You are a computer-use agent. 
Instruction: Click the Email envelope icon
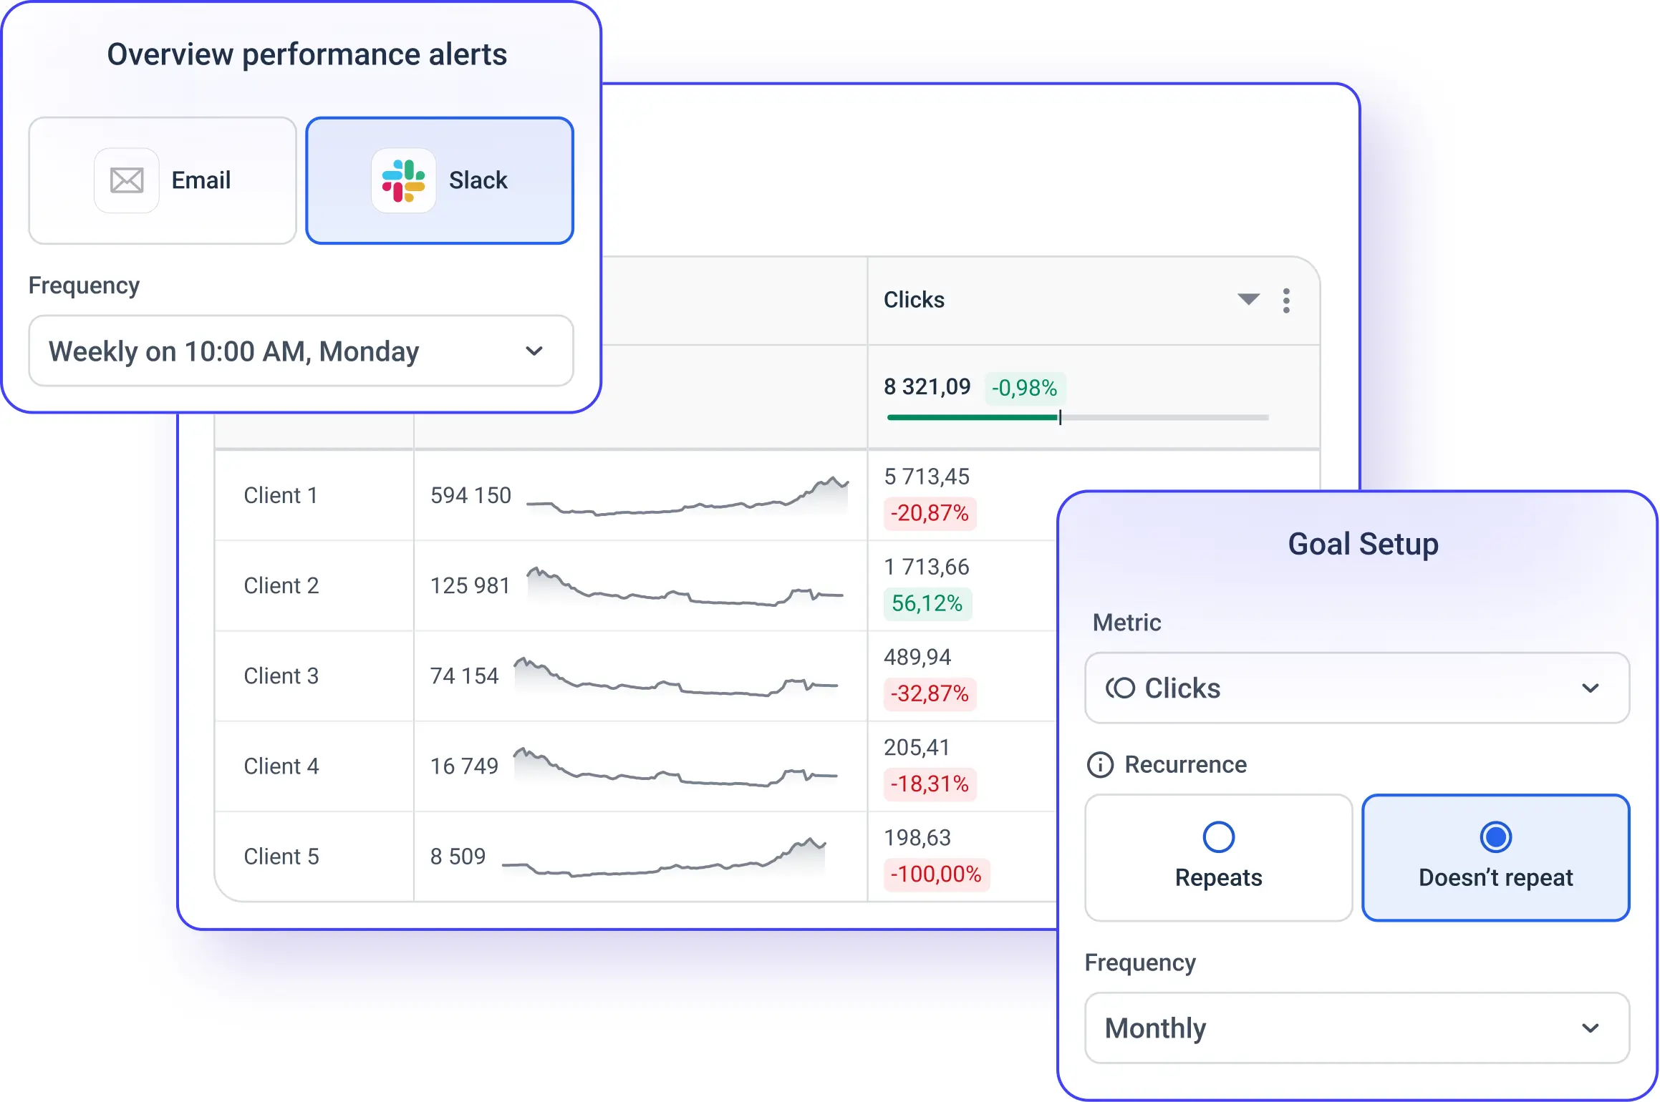pos(127,180)
